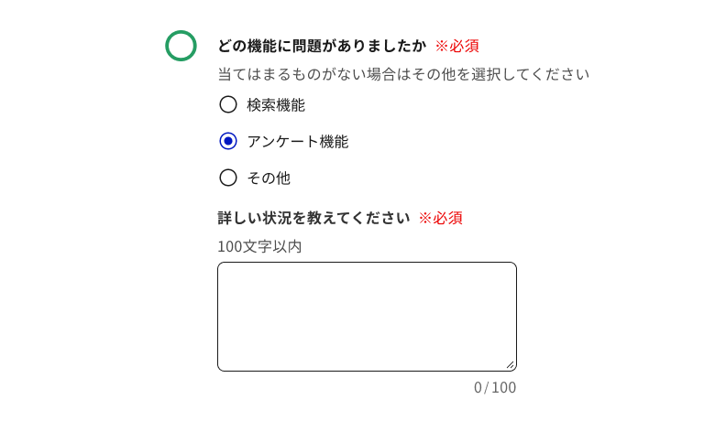The width and height of the screenshot is (704, 421).
Task: Click the 検索機能 option label text
Action: click(275, 104)
